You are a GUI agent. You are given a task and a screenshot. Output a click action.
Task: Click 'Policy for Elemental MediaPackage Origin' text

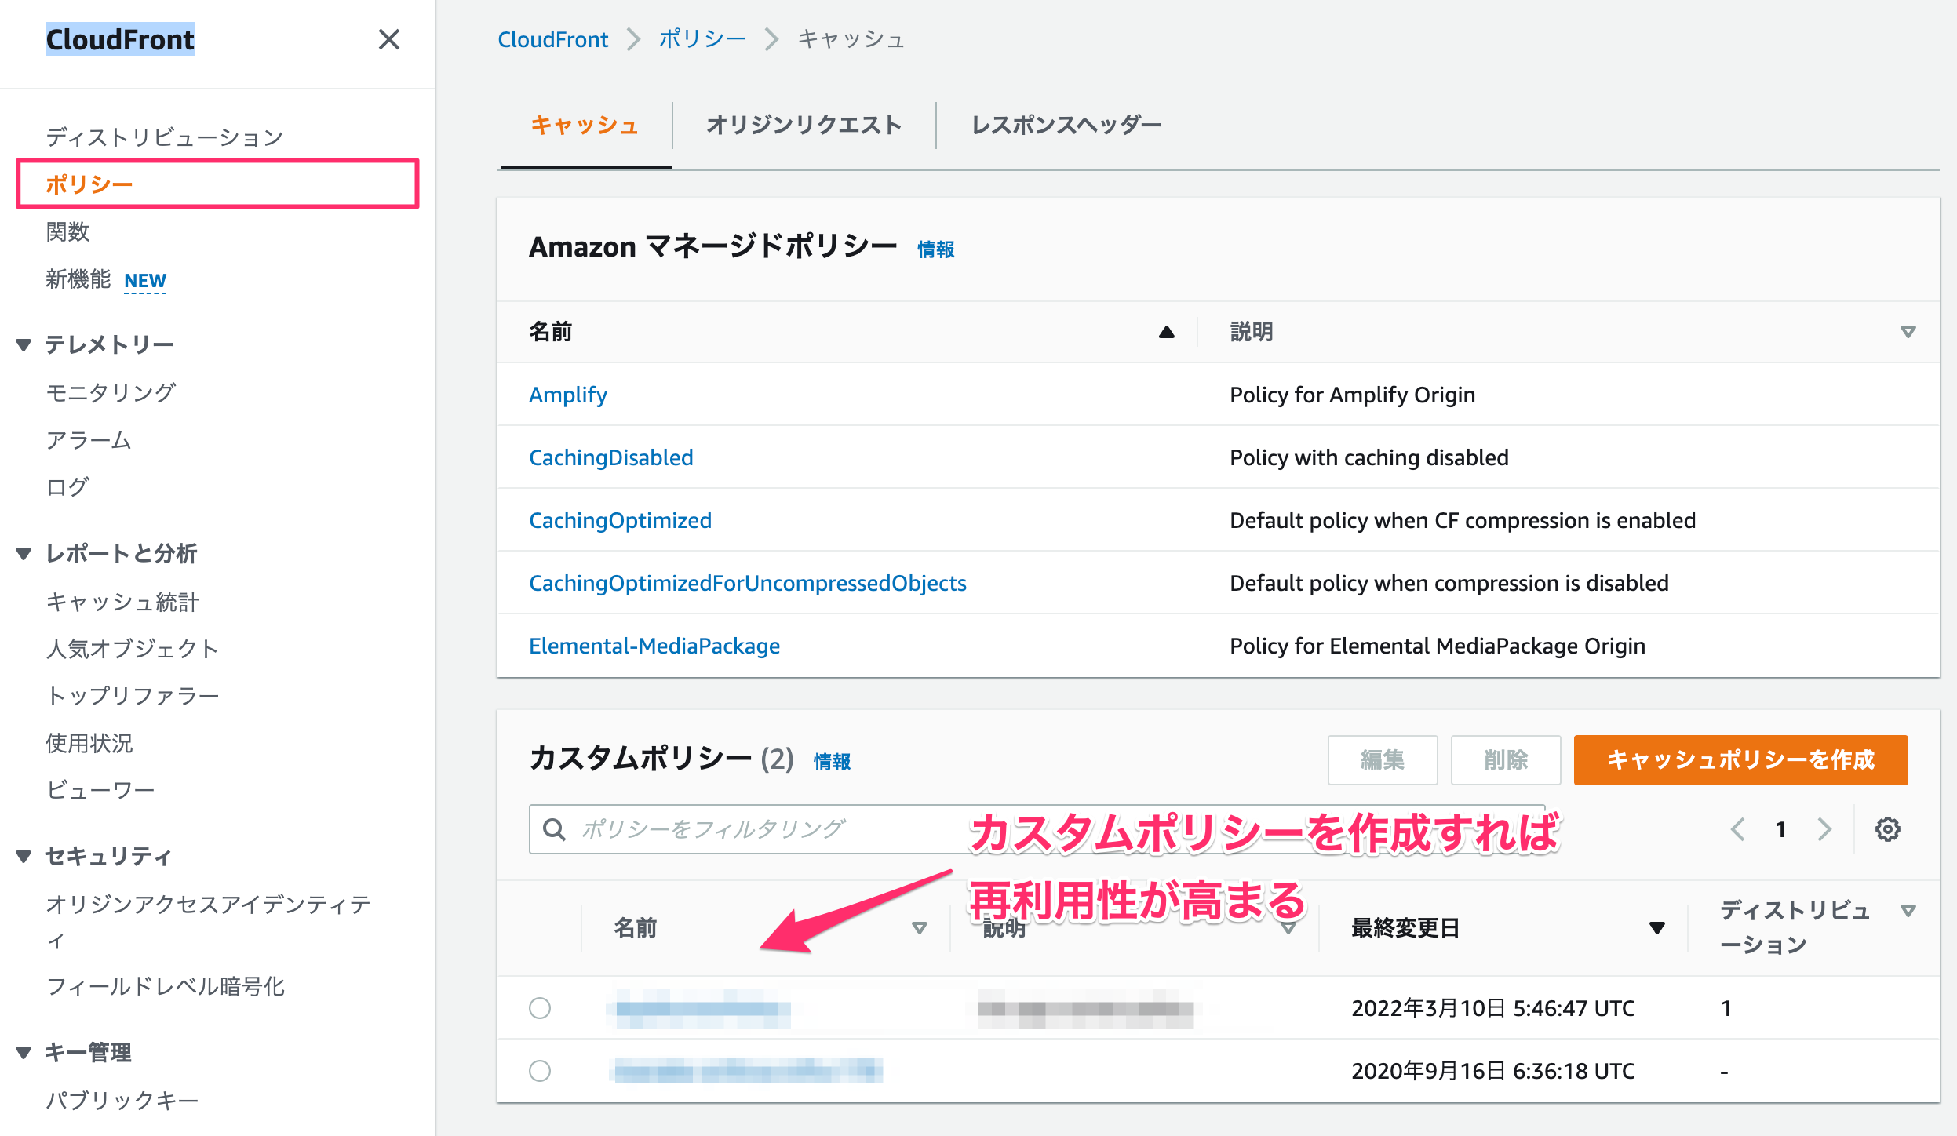(x=1438, y=646)
